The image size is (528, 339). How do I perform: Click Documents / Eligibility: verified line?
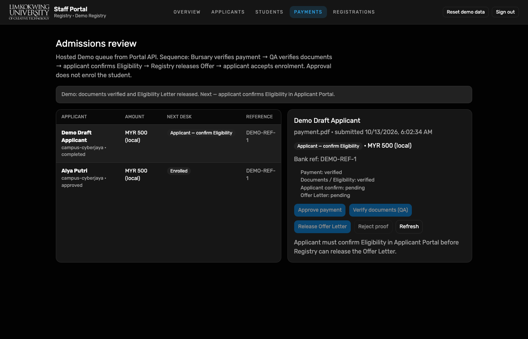tap(338, 180)
